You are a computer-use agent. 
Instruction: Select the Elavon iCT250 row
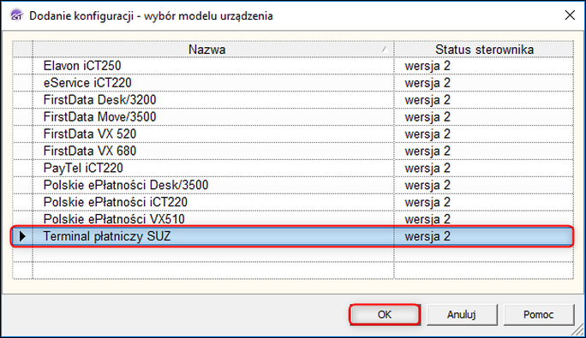click(x=293, y=66)
